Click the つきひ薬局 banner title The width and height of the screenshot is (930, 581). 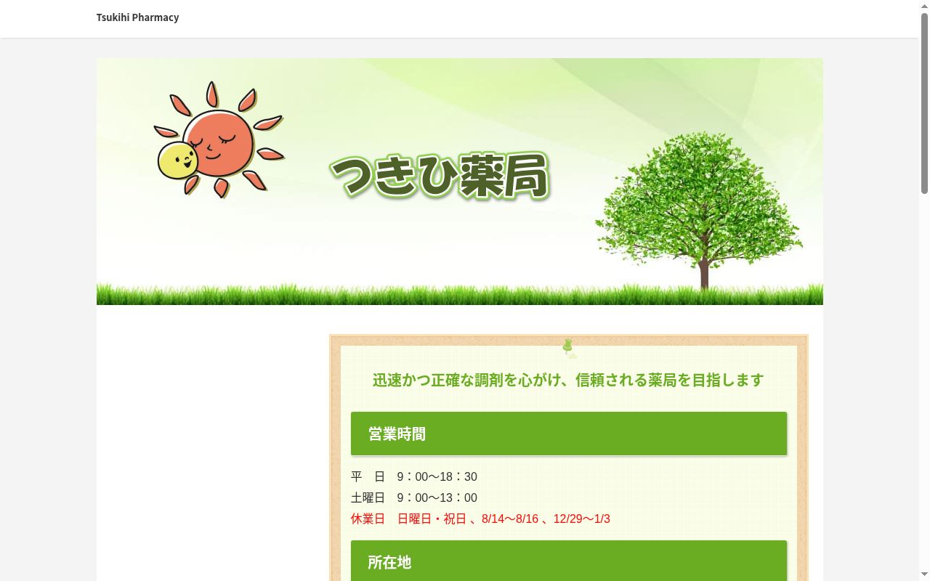pos(440,175)
